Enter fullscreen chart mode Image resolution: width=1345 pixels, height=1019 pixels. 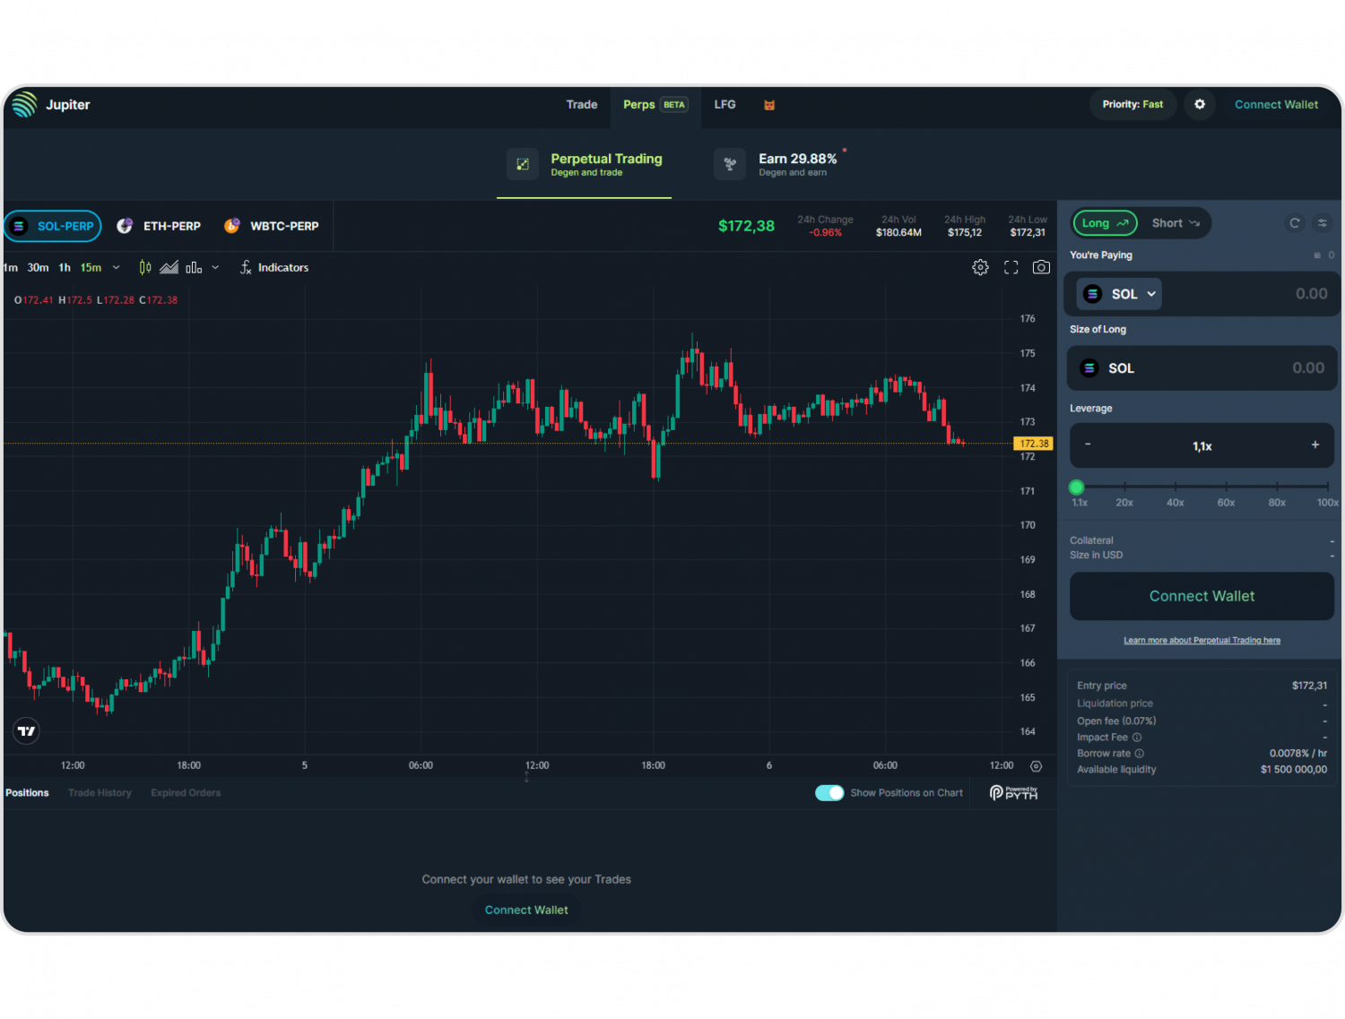pyautogui.click(x=1011, y=267)
